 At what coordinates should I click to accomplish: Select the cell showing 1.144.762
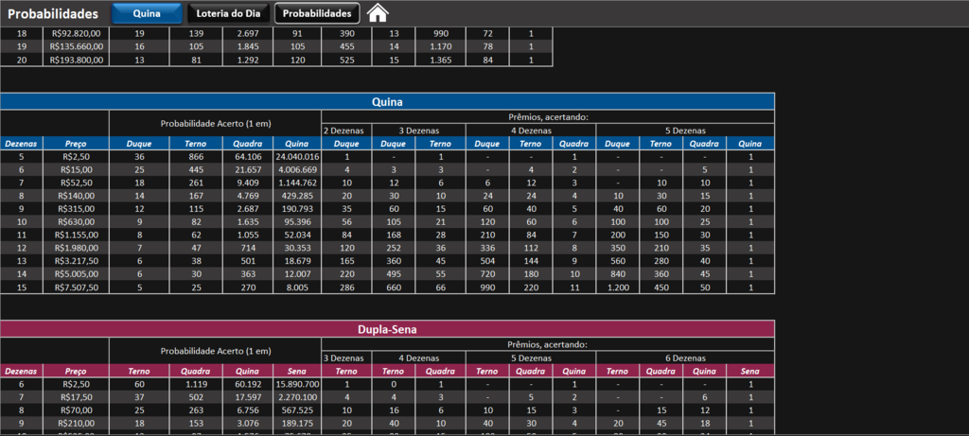[297, 183]
